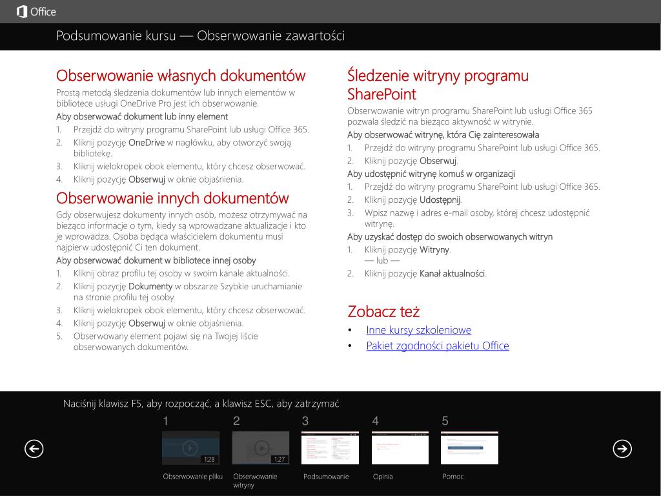
Task: Click heading 'Obserwowanie innych dokumentów'
Action: (172, 198)
